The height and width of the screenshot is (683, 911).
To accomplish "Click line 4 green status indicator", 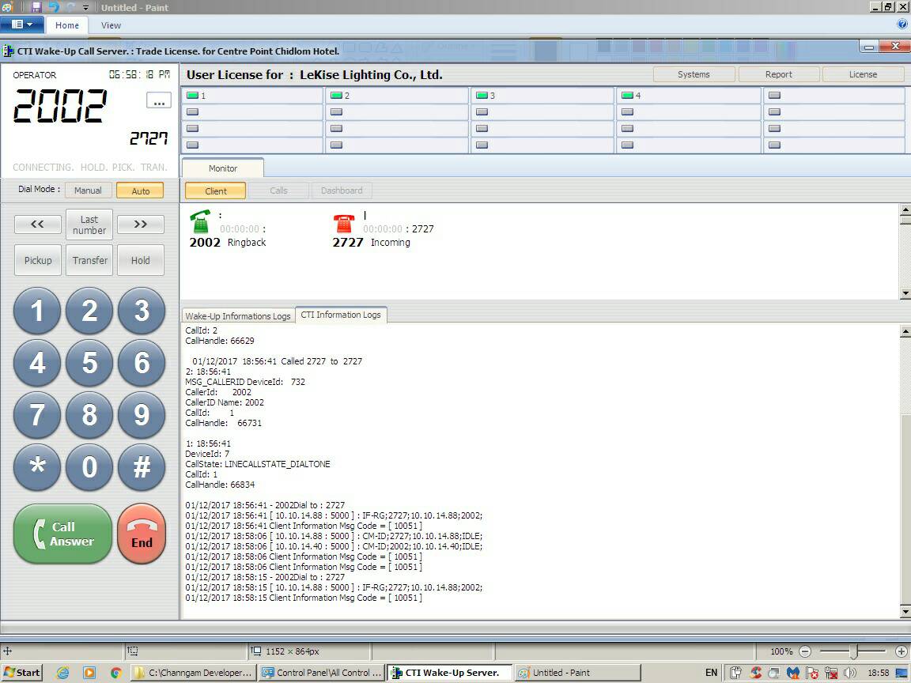I will [628, 96].
